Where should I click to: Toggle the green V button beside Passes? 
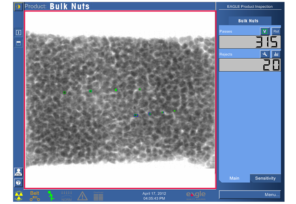coord(264,31)
